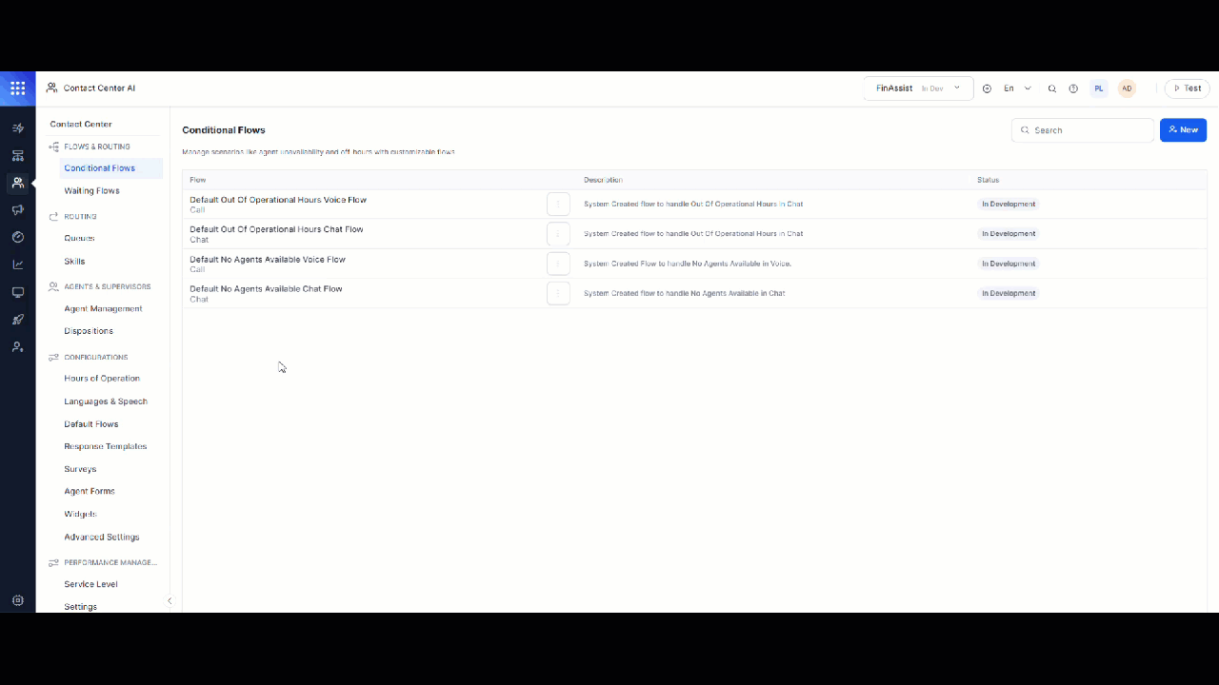1219x685 pixels.
Task: Click the magnifier search icon in top bar
Action: (x=1052, y=88)
